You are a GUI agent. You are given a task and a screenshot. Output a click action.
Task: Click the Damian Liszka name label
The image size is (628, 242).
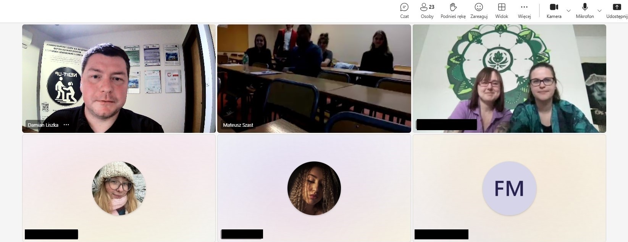43,125
